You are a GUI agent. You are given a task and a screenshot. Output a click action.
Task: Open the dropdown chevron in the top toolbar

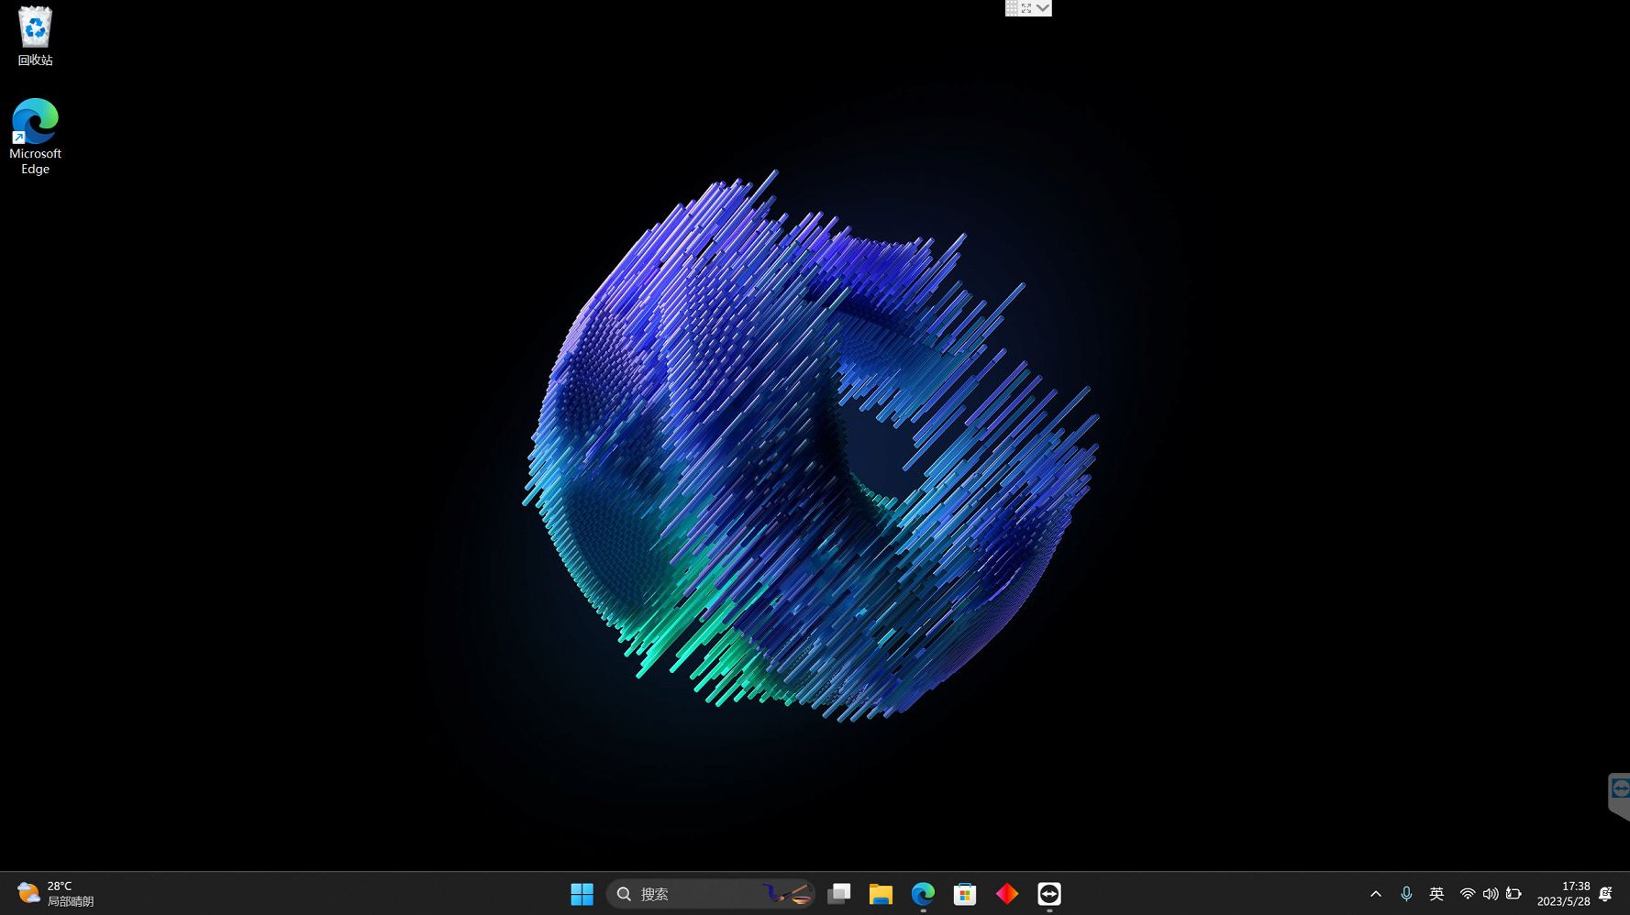pos(1043,7)
